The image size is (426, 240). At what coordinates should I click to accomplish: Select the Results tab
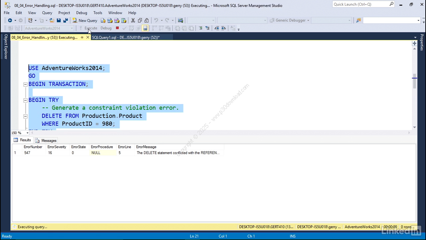click(22, 140)
